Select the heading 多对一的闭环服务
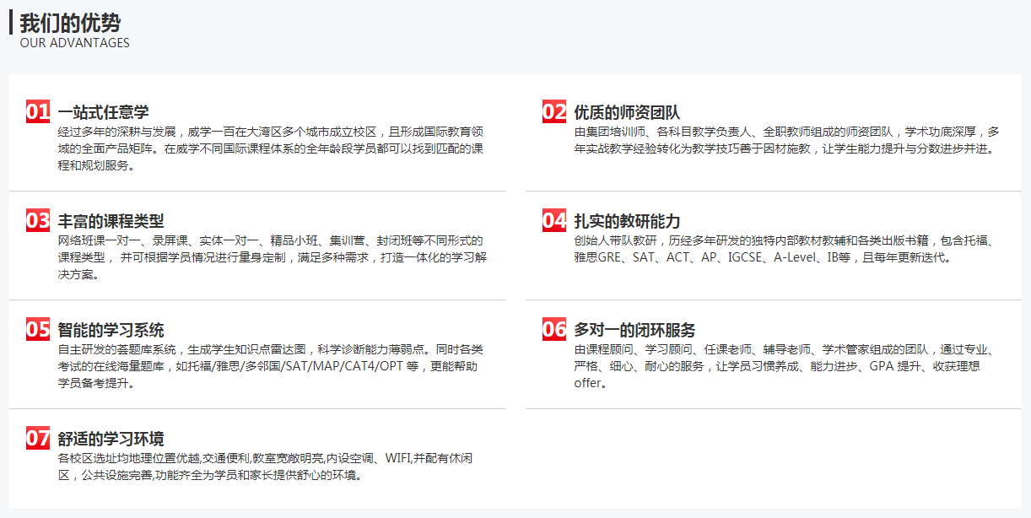This screenshot has width=1031, height=518. tap(634, 330)
